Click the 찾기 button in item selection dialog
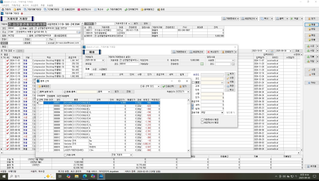Image resolution: width=319 pixels, height=181 pixels. pyautogui.click(x=116, y=91)
